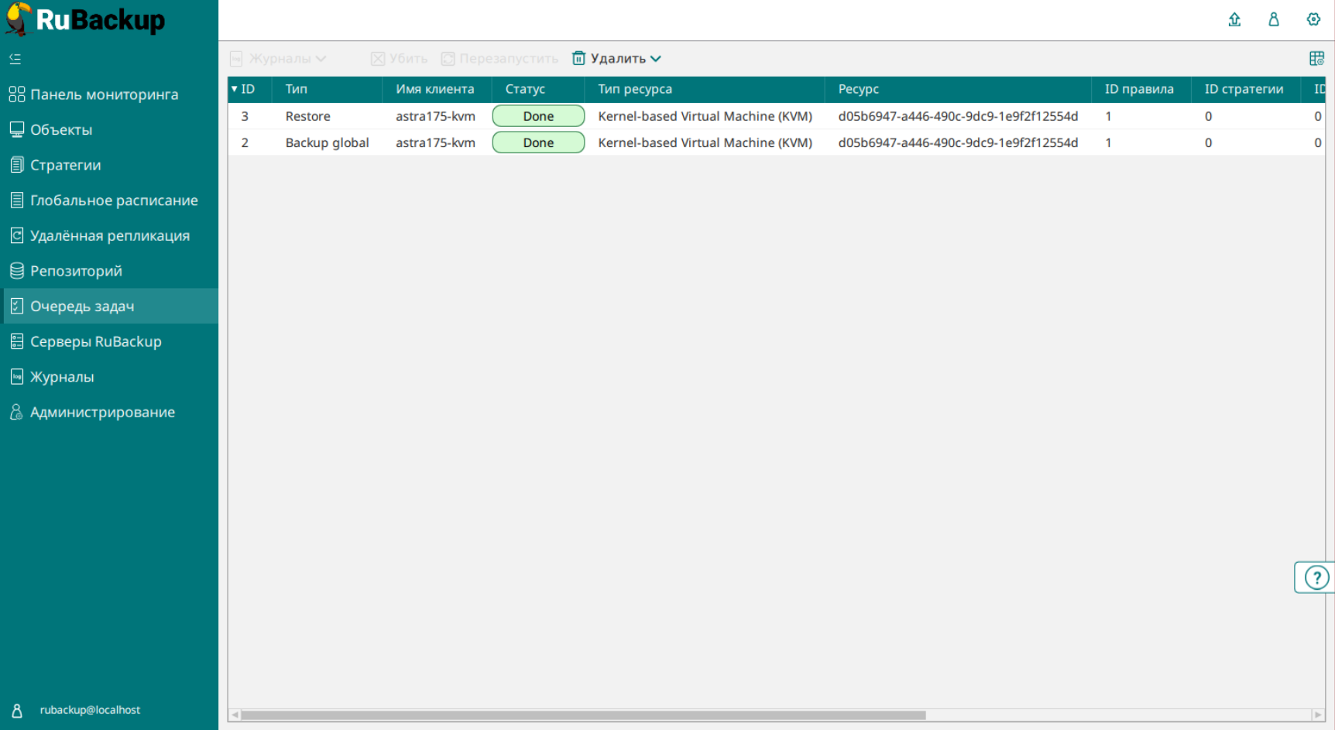Click the trash icon beside Удалить
The image size is (1335, 730).
pyautogui.click(x=578, y=59)
